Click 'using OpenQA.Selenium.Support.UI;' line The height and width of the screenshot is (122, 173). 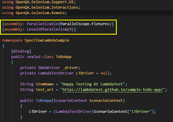[39, 2]
